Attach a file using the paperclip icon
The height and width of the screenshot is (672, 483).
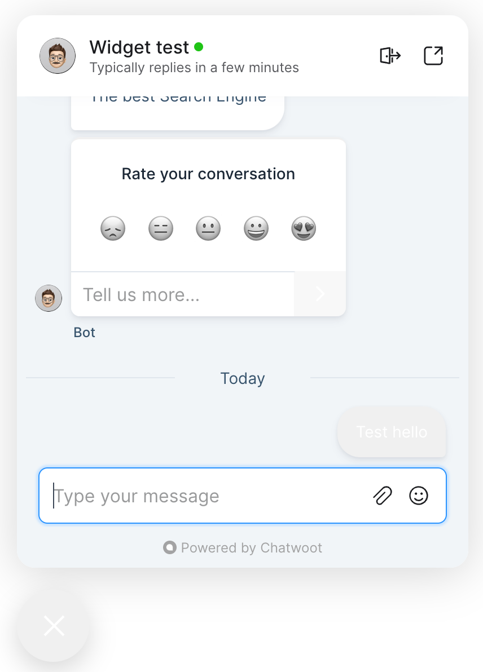(x=383, y=496)
